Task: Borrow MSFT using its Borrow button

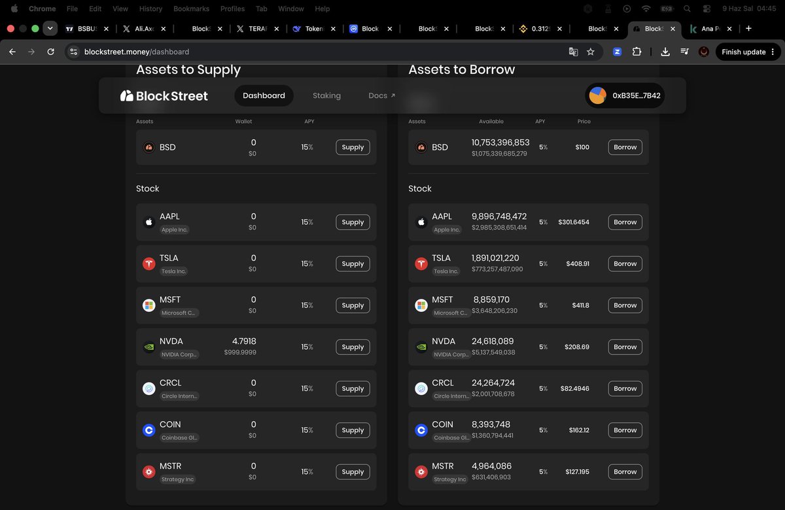Action: point(625,305)
